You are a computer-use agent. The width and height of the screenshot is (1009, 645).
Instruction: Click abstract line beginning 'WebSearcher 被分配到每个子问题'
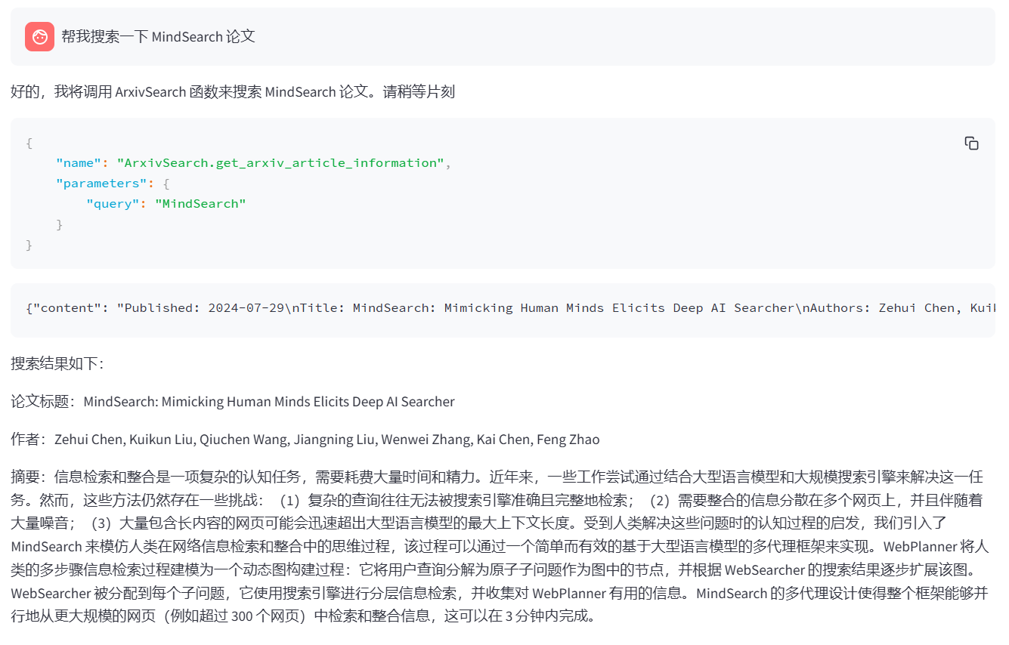click(x=500, y=593)
